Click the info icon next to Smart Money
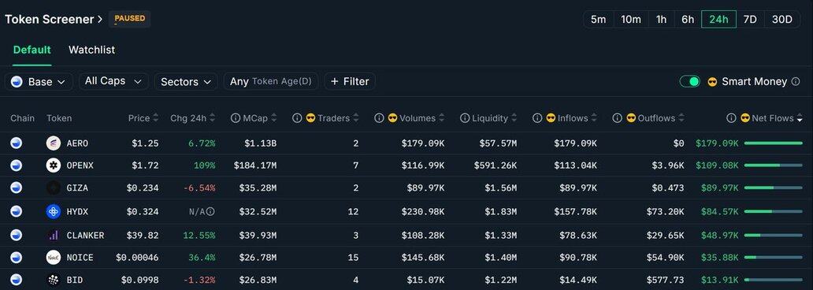 [796, 81]
